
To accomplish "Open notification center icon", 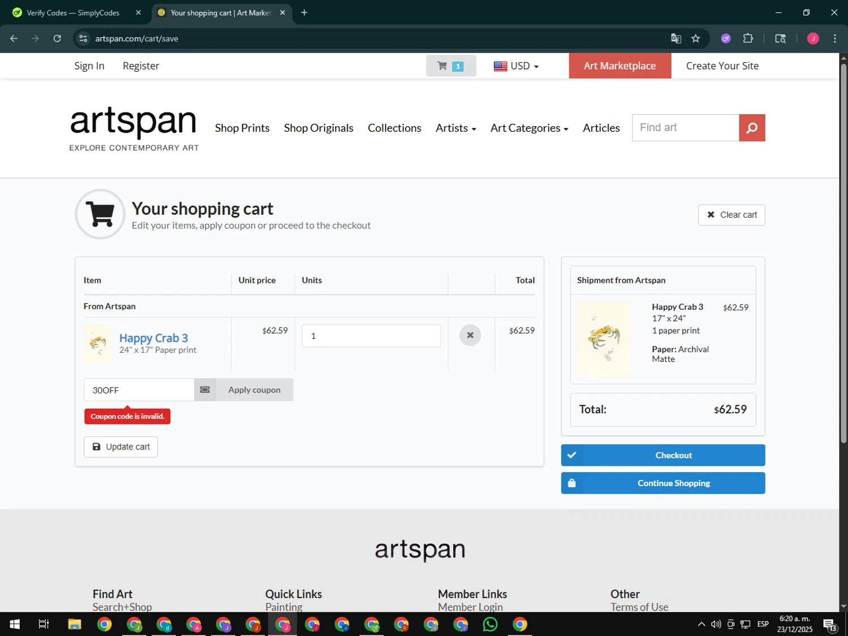I will tap(830, 624).
